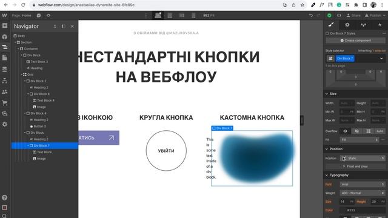Open the Fit dropdown
This screenshot has height=218, width=388.
point(360,140)
